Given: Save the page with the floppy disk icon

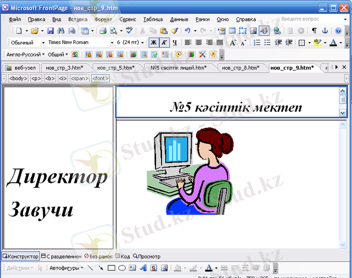Looking at the screenshot, I should pos(50,31).
